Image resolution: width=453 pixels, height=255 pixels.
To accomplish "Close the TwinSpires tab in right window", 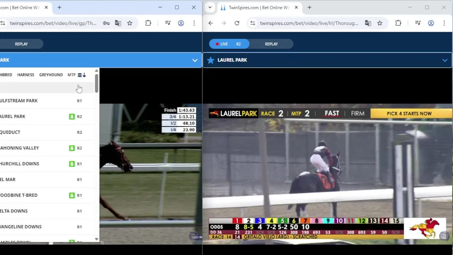I will coord(296,7).
